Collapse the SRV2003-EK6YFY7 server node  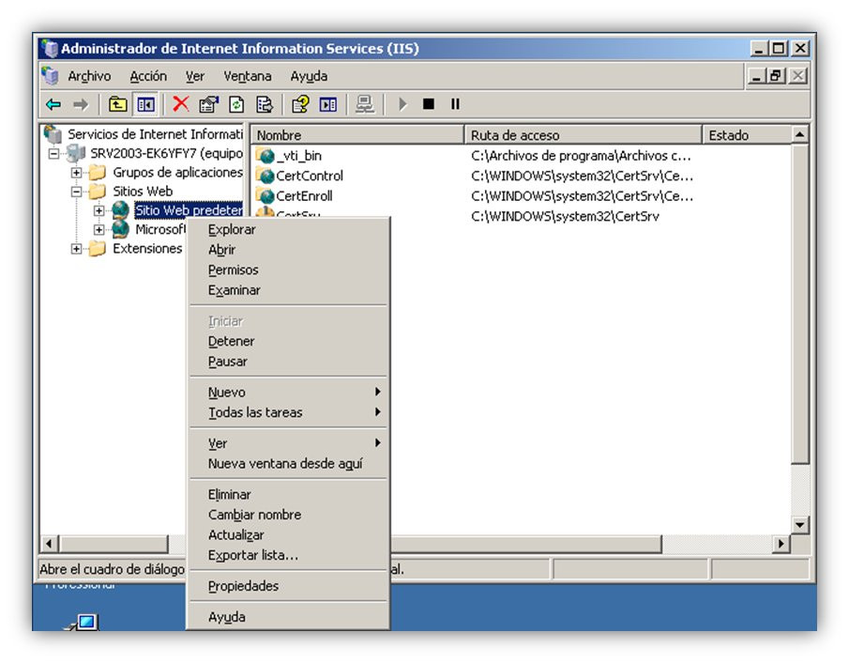[53, 154]
